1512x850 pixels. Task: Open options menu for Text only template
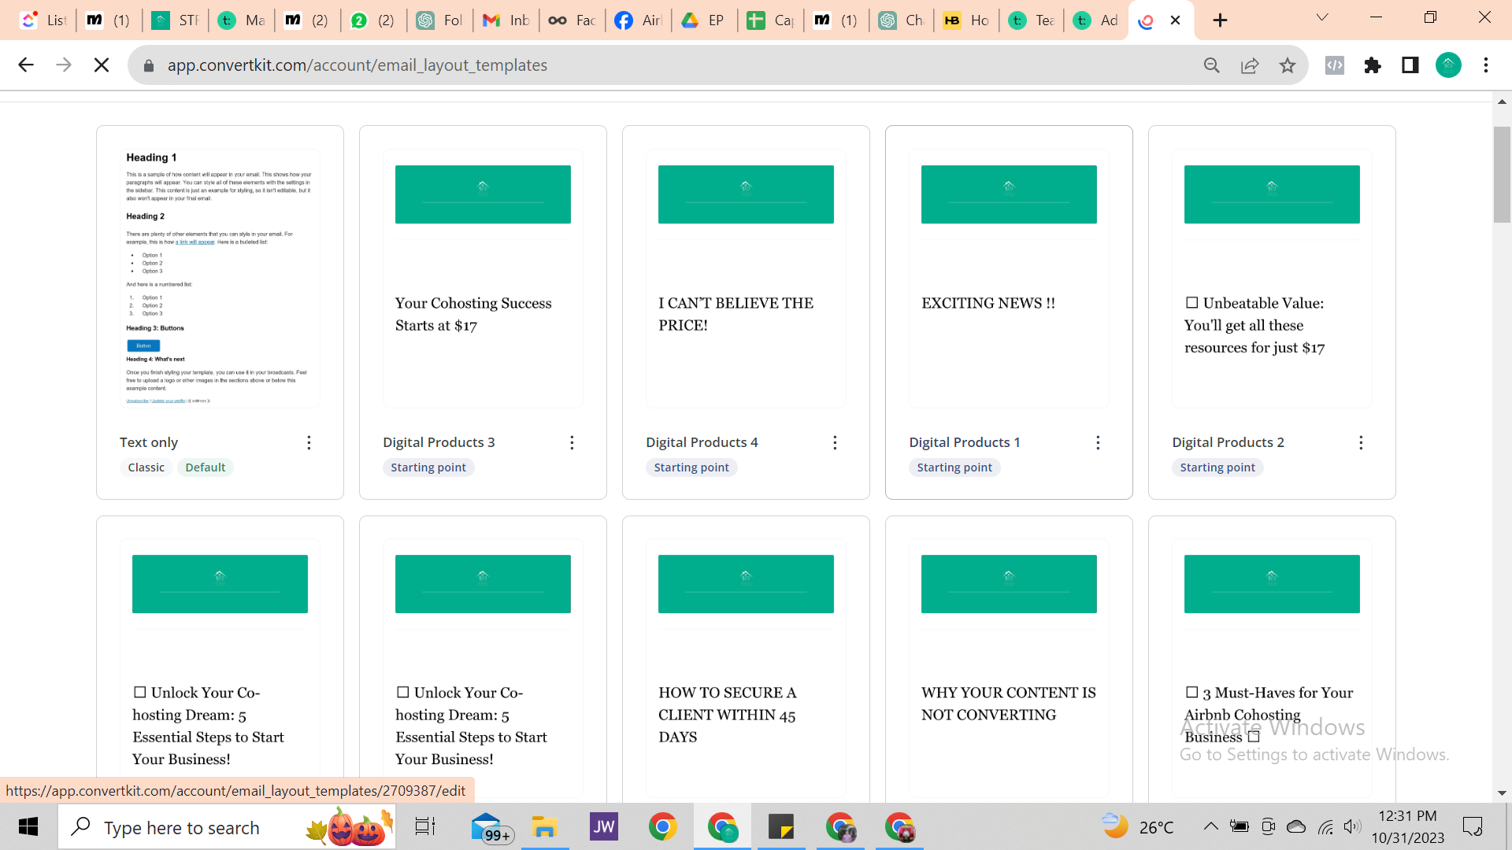309,443
